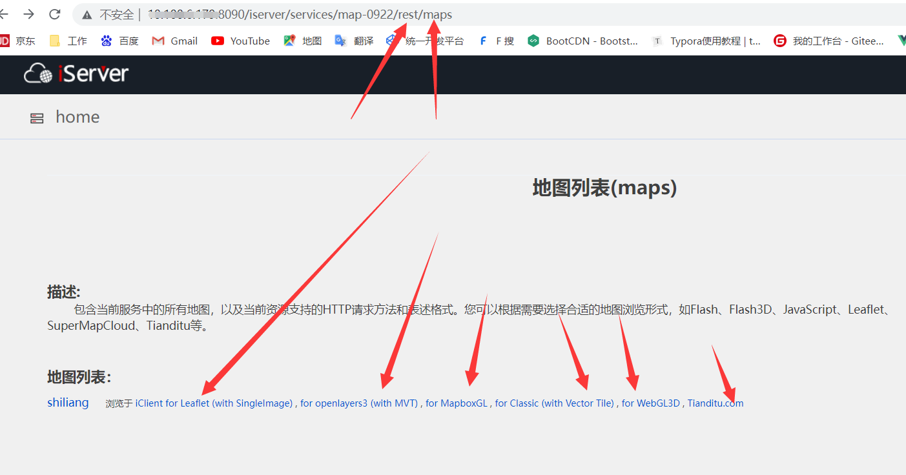Screen dimensions: 906x475
Task: Open the YouTube bookmark
Action: (241, 41)
